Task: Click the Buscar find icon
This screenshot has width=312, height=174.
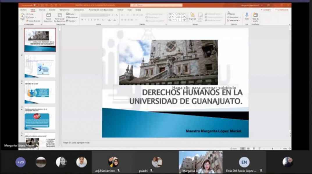Action: (231, 14)
